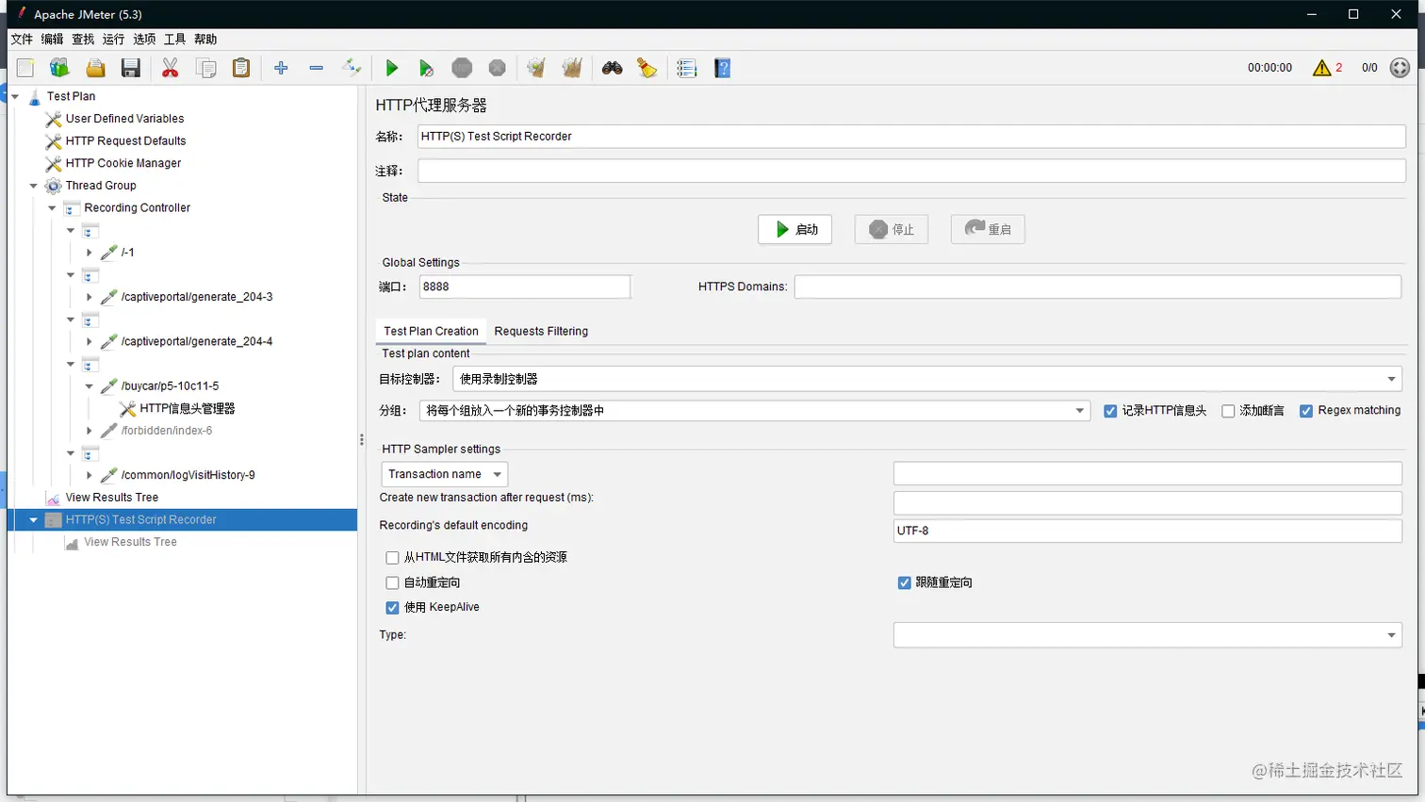
Task: Click the 停止 stop button
Action: click(892, 229)
